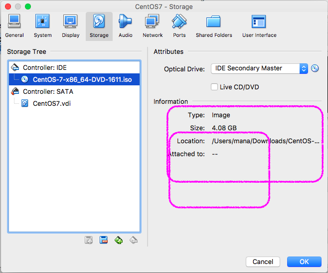The image size is (328, 273).
Task: Click the Cancel button
Action: [x=263, y=262]
